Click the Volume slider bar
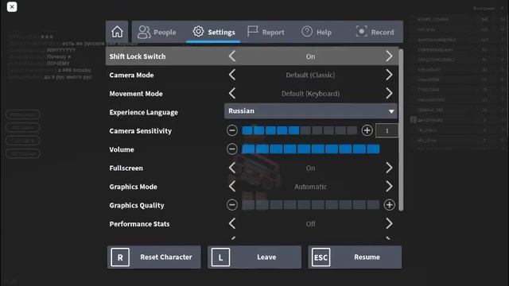This screenshot has width=509, height=286. click(311, 149)
